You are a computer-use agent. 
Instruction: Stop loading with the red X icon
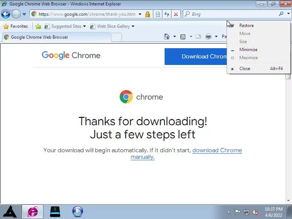click(176, 14)
